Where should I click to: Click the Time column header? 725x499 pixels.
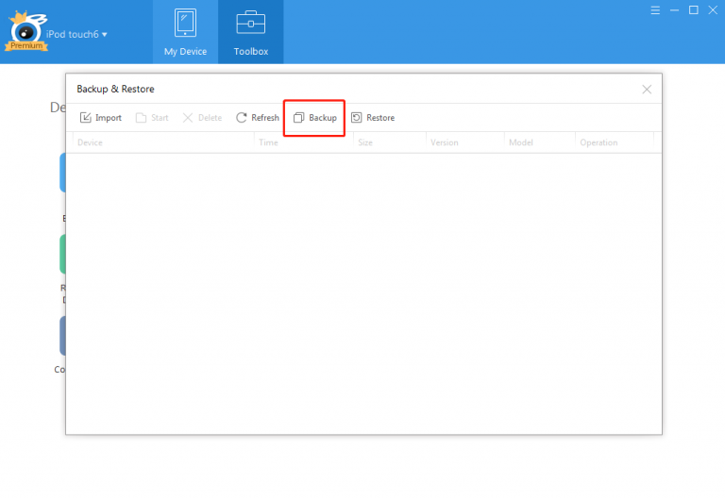point(268,143)
